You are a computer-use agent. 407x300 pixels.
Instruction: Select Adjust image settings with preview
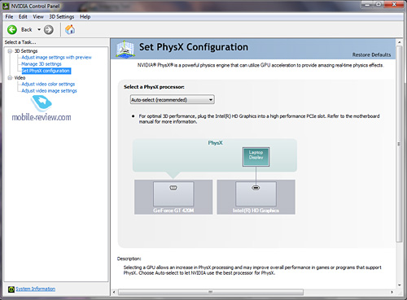pos(56,58)
